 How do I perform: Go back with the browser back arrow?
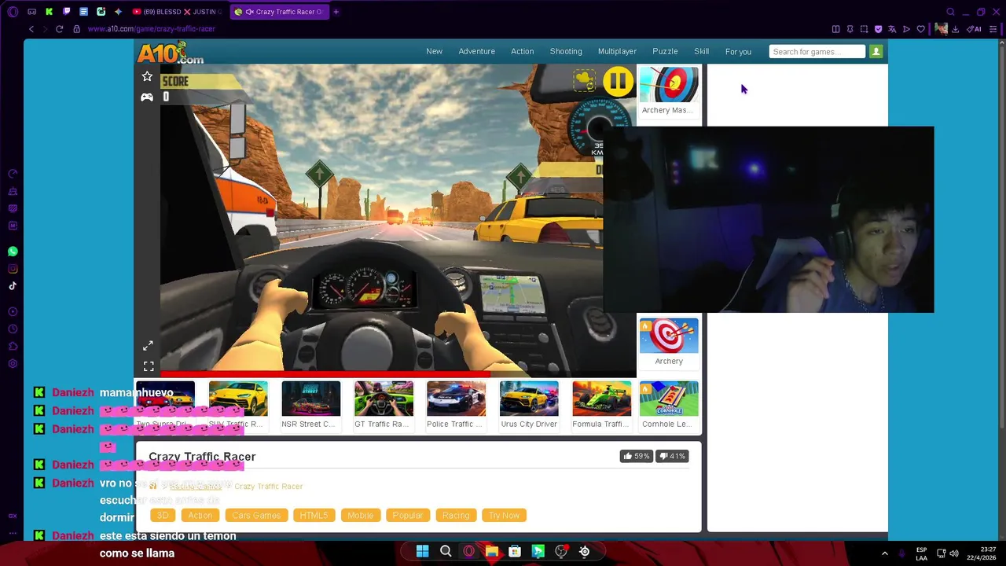[x=31, y=29]
